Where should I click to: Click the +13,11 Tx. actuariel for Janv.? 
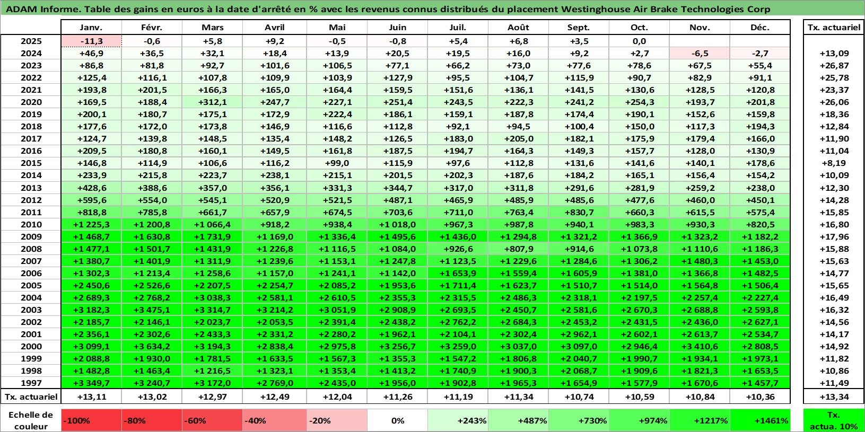91,396
